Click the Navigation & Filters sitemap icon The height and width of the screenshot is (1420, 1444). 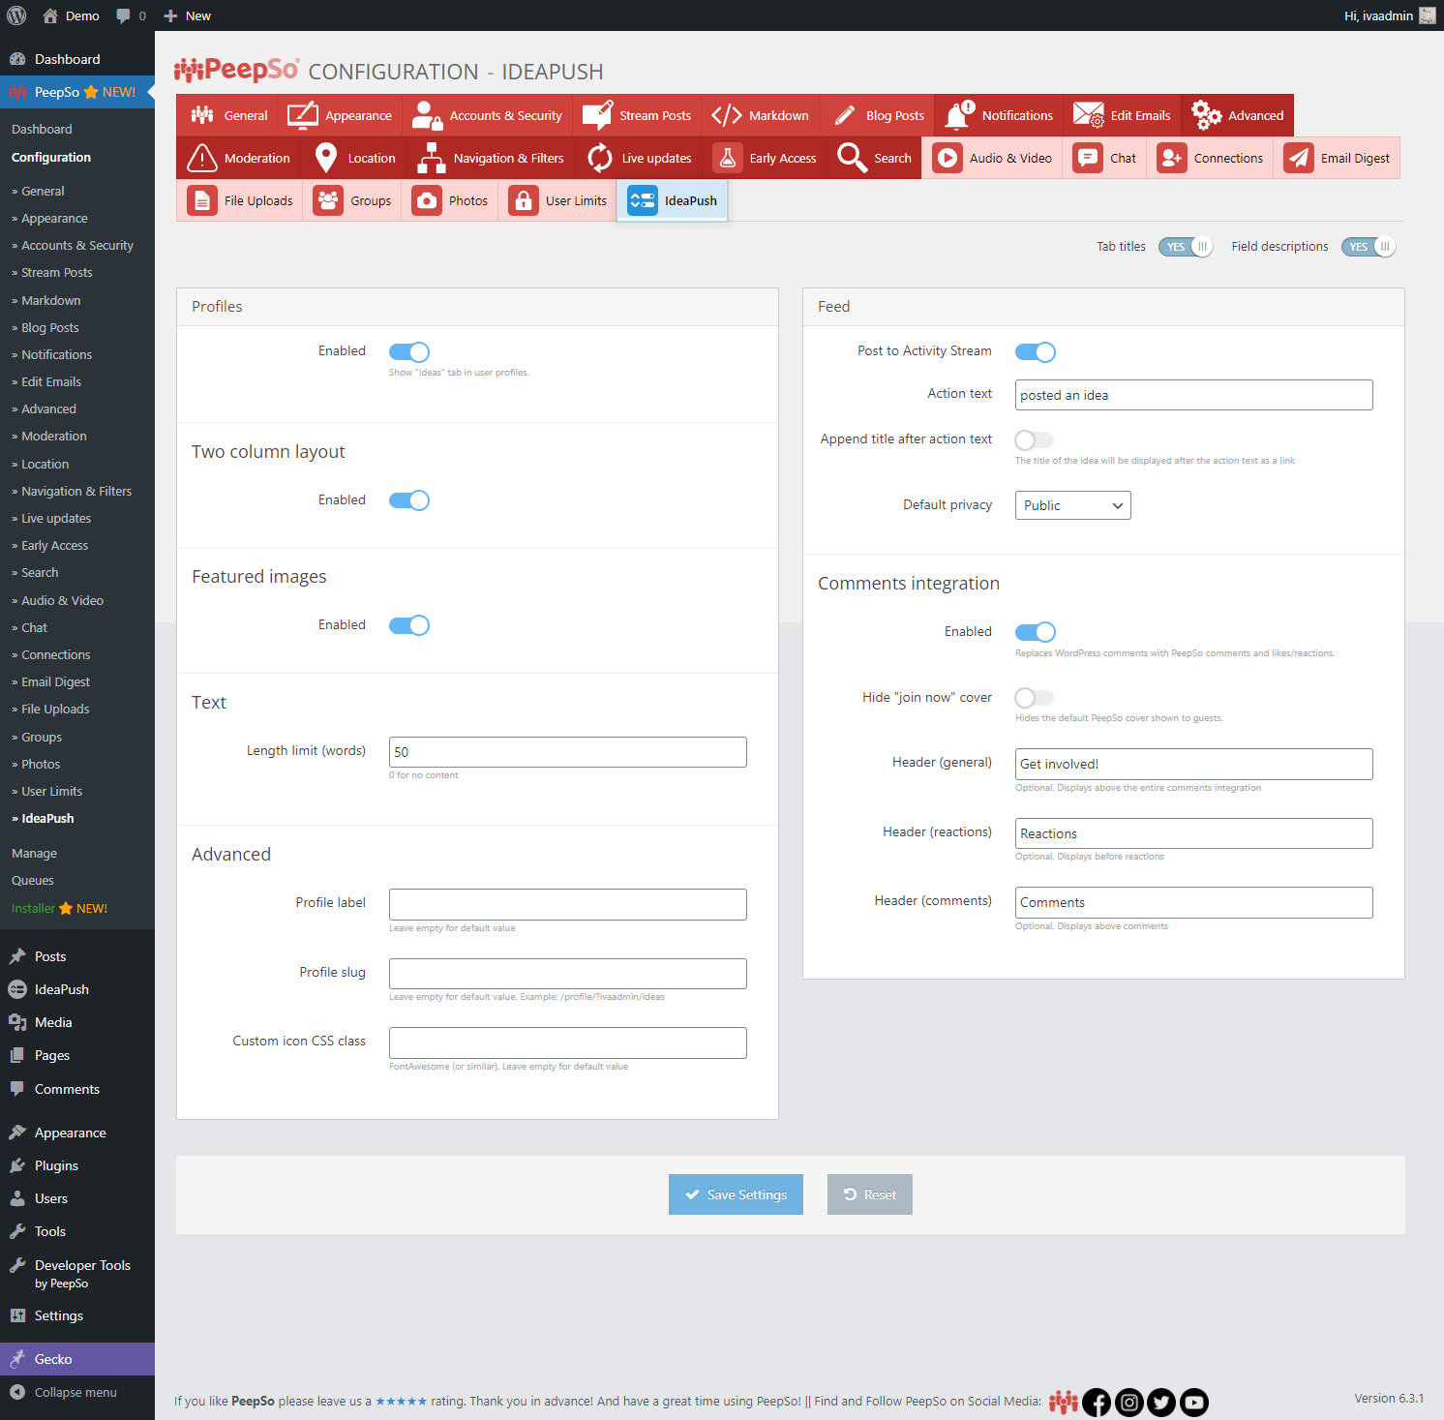[432, 158]
